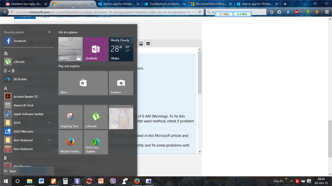The height and width of the screenshot is (186, 332).
Task: Click the Windows Start button
Action: (6, 181)
